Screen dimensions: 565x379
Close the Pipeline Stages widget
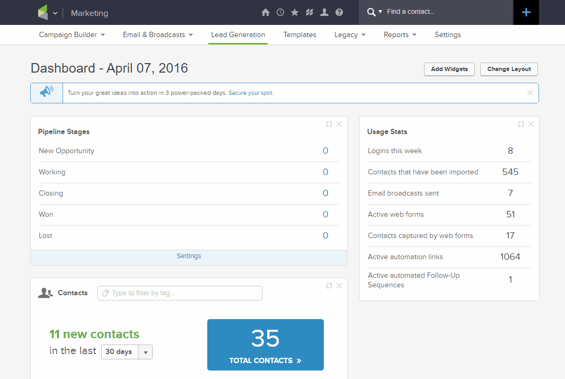pyautogui.click(x=339, y=124)
